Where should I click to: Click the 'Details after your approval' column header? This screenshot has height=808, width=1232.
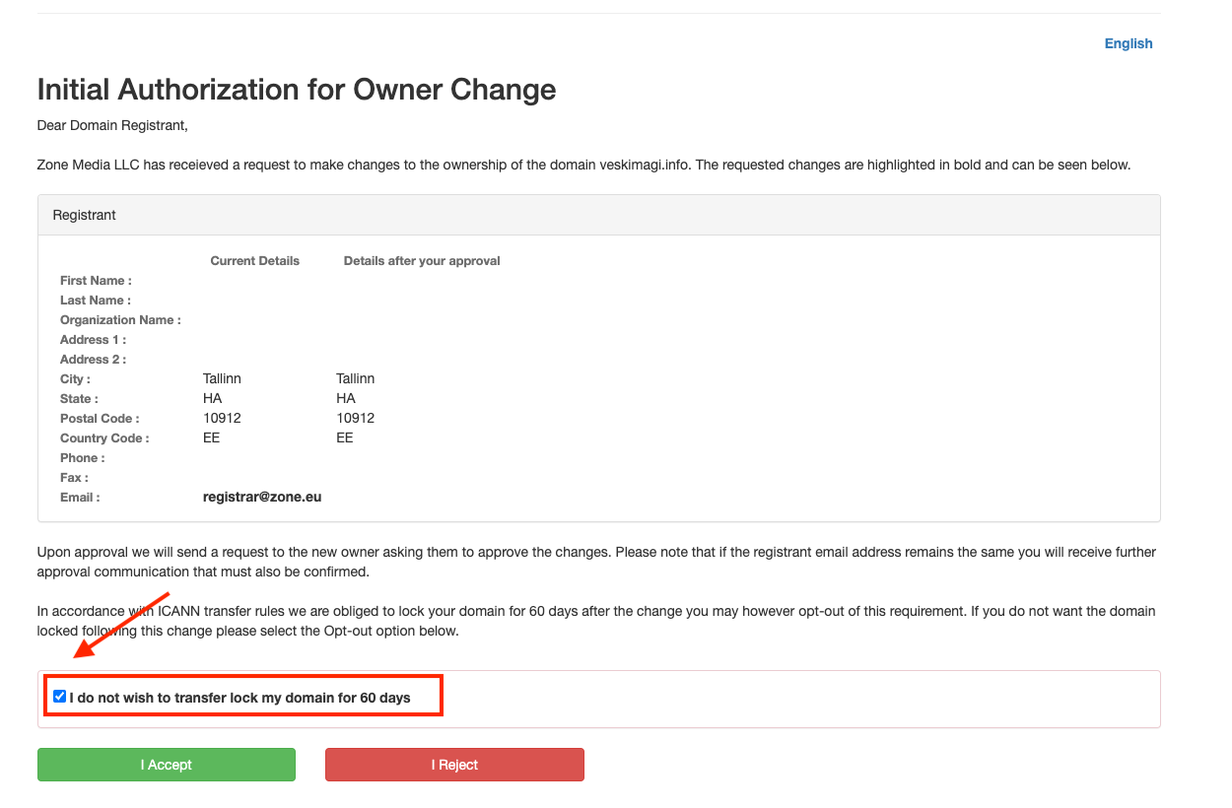[x=422, y=261]
